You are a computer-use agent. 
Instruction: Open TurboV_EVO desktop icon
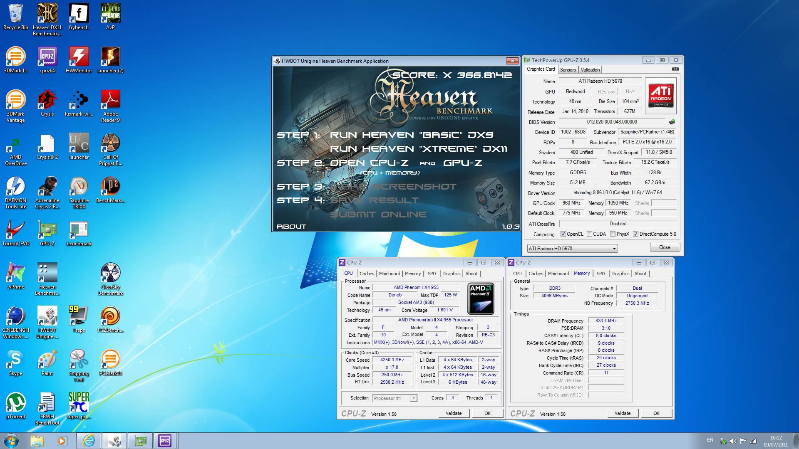point(16,233)
